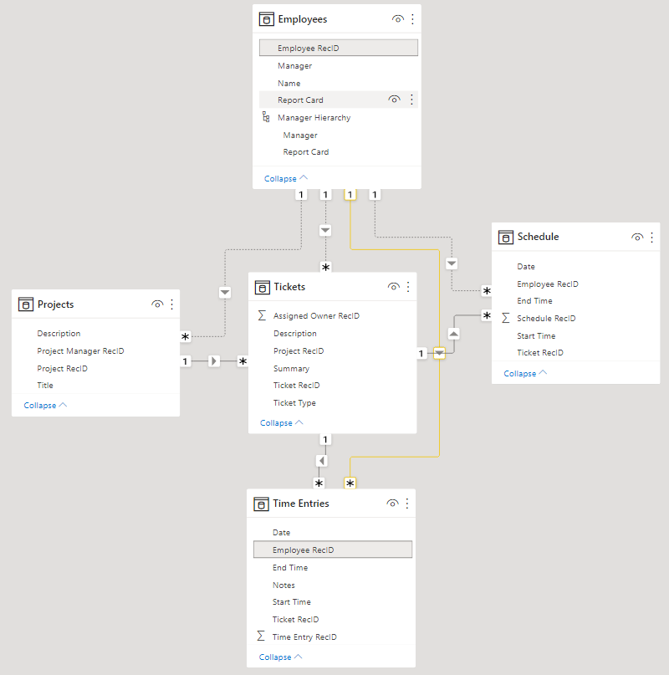This screenshot has height=675, width=669.
Task: Select Date field in Schedule table
Action: pyautogui.click(x=526, y=267)
